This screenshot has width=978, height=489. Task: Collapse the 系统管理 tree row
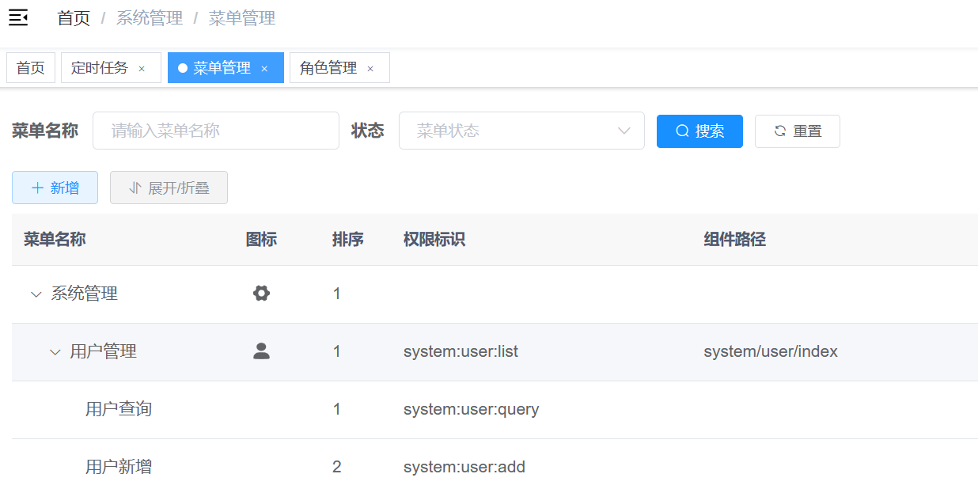[36, 294]
